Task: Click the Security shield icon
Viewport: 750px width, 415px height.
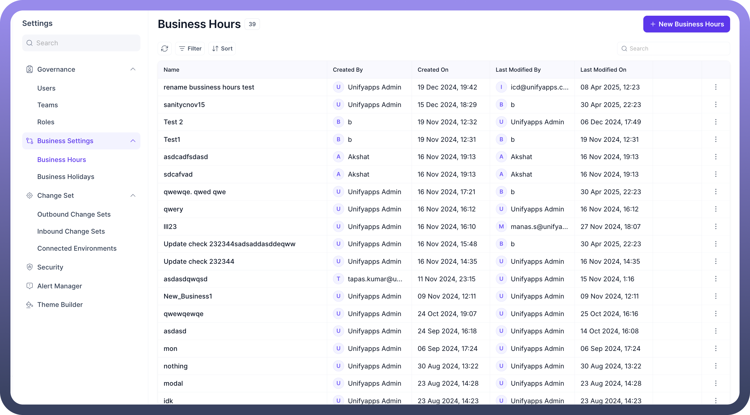Action: [29, 267]
